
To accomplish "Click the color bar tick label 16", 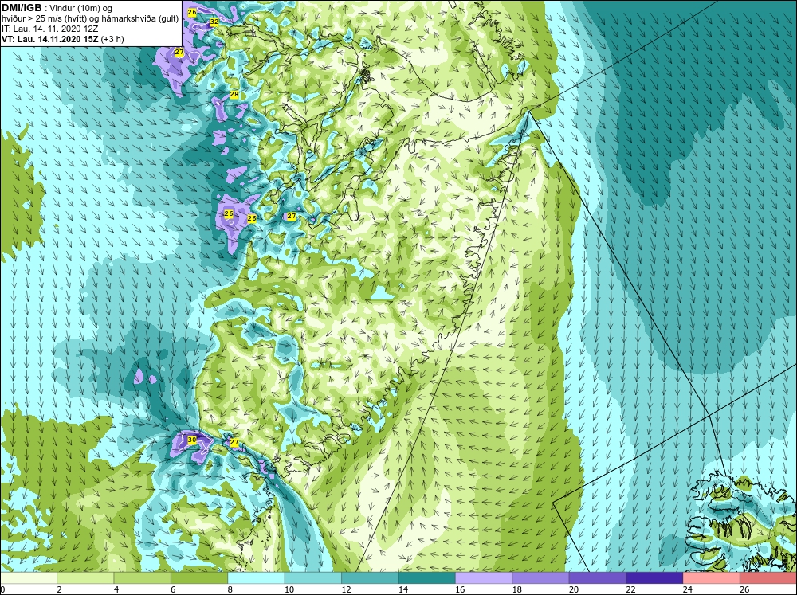I will coord(460,589).
